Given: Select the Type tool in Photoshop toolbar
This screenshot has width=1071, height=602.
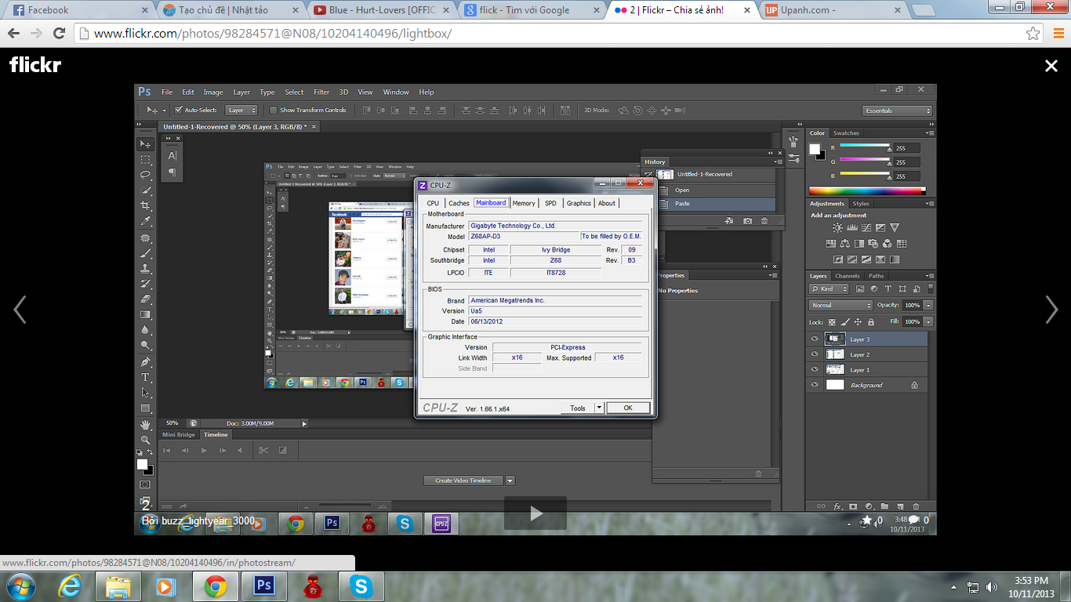Looking at the screenshot, I should pos(145,377).
